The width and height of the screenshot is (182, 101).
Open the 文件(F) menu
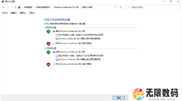point(5,13)
